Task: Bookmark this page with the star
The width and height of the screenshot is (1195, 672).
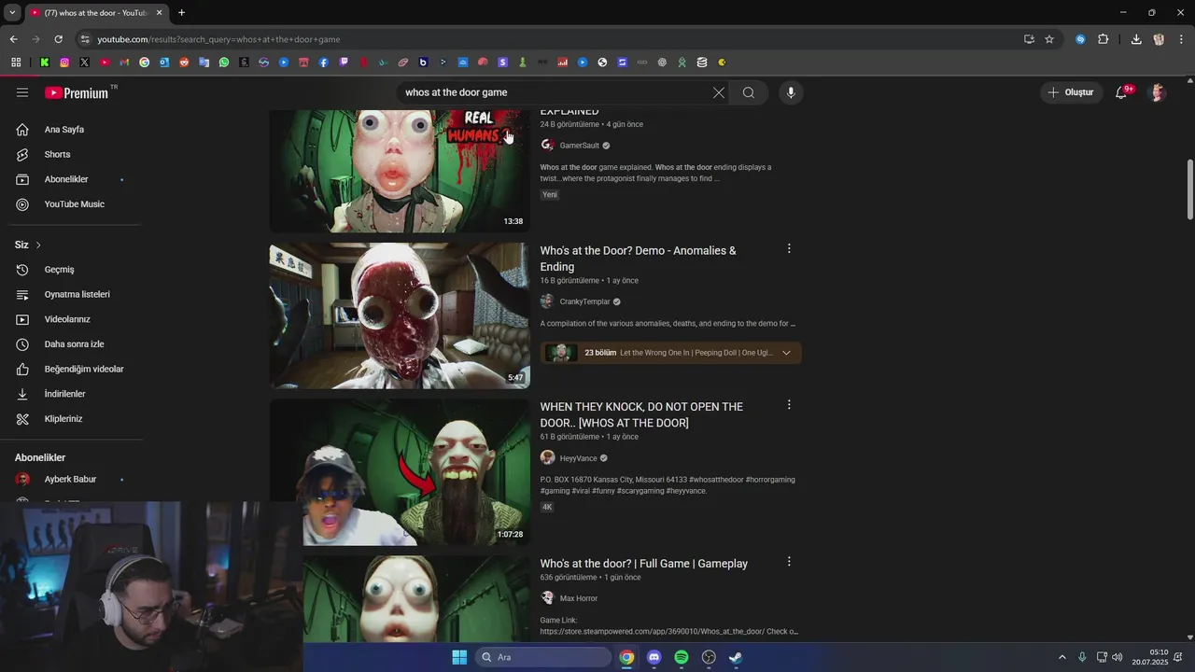Action: tap(1049, 39)
